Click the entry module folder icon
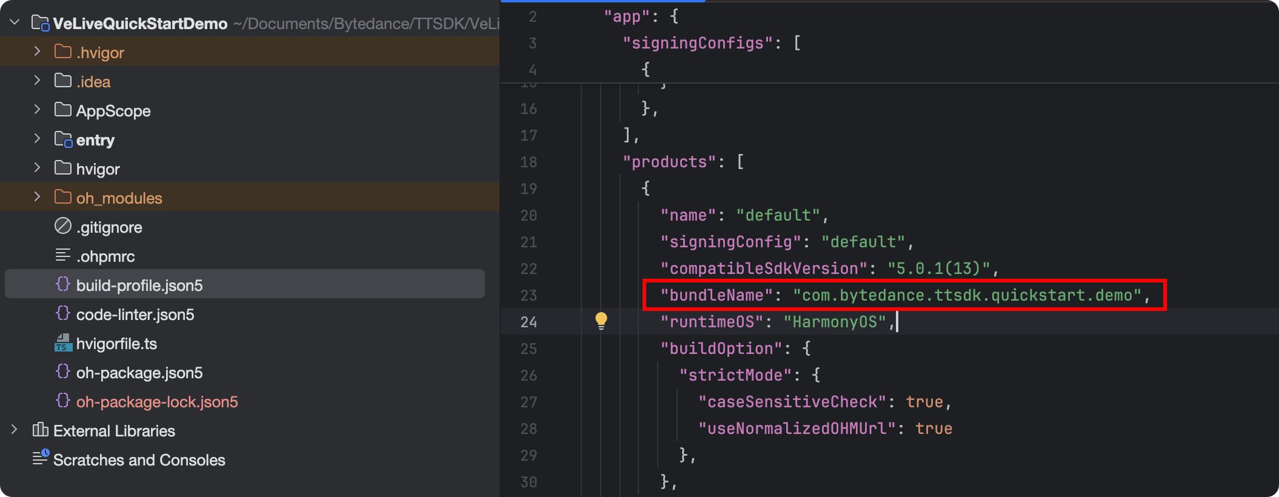The image size is (1279, 497). pos(63,139)
